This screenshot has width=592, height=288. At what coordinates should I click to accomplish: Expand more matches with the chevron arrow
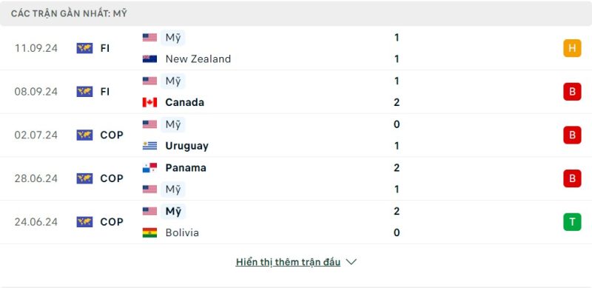(x=351, y=262)
